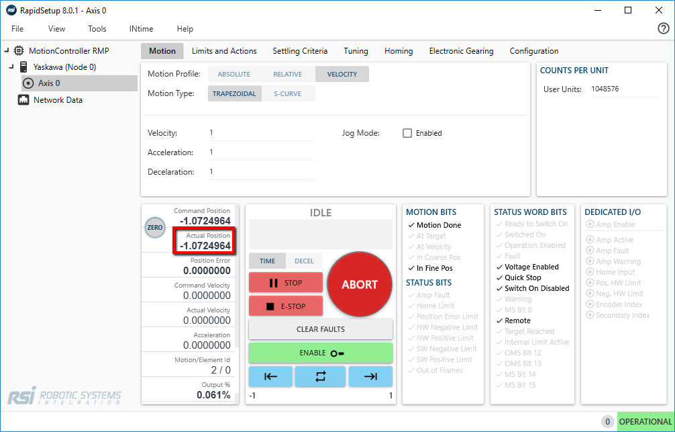The height and width of the screenshot is (432, 675).
Task: Jog to the negative position arrow button
Action: (271, 376)
